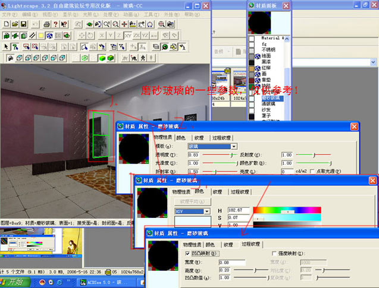Click the layers table panel icon
379x288 pixels.
pyautogui.click(x=156, y=47)
